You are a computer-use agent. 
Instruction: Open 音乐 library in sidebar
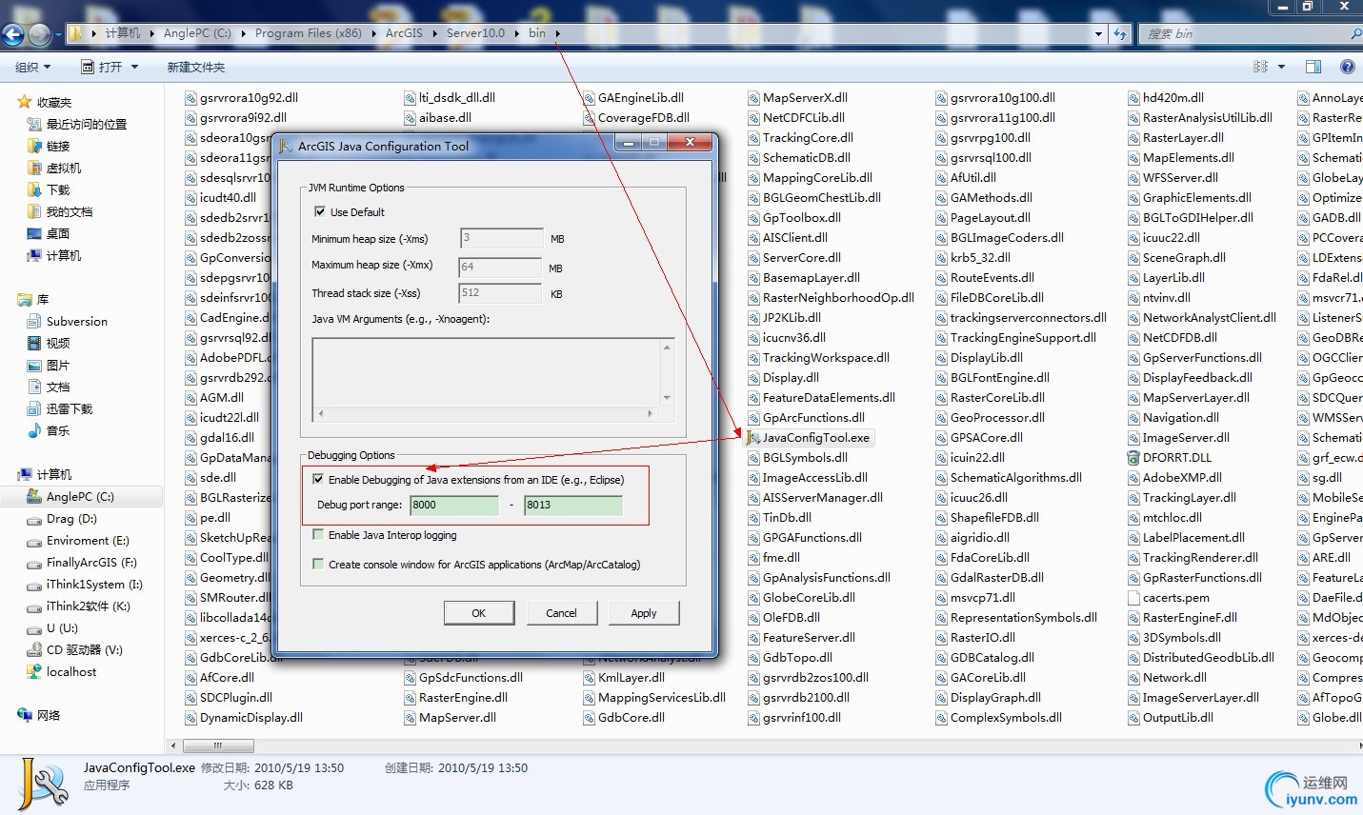49,431
